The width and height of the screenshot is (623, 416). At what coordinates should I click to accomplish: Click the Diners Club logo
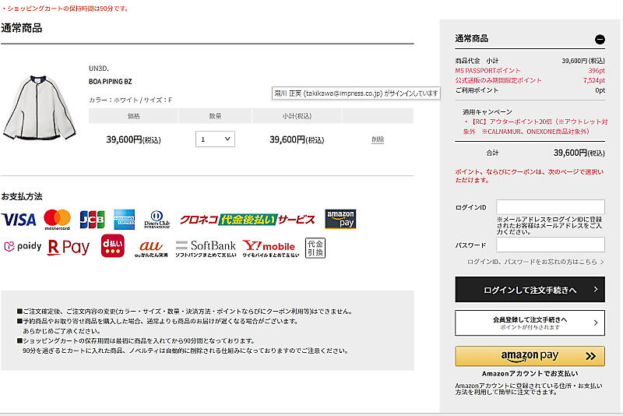(157, 220)
